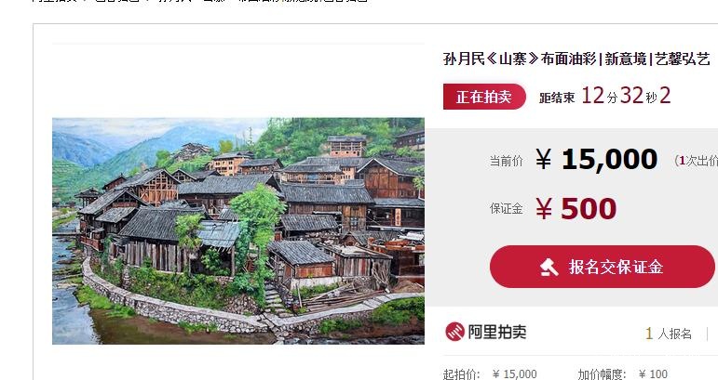Image resolution: width=718 pixels, height=380 pixels.
Task: Click the 加价幅度 ¥100 increment value
Action: click(x=653, y=374)
